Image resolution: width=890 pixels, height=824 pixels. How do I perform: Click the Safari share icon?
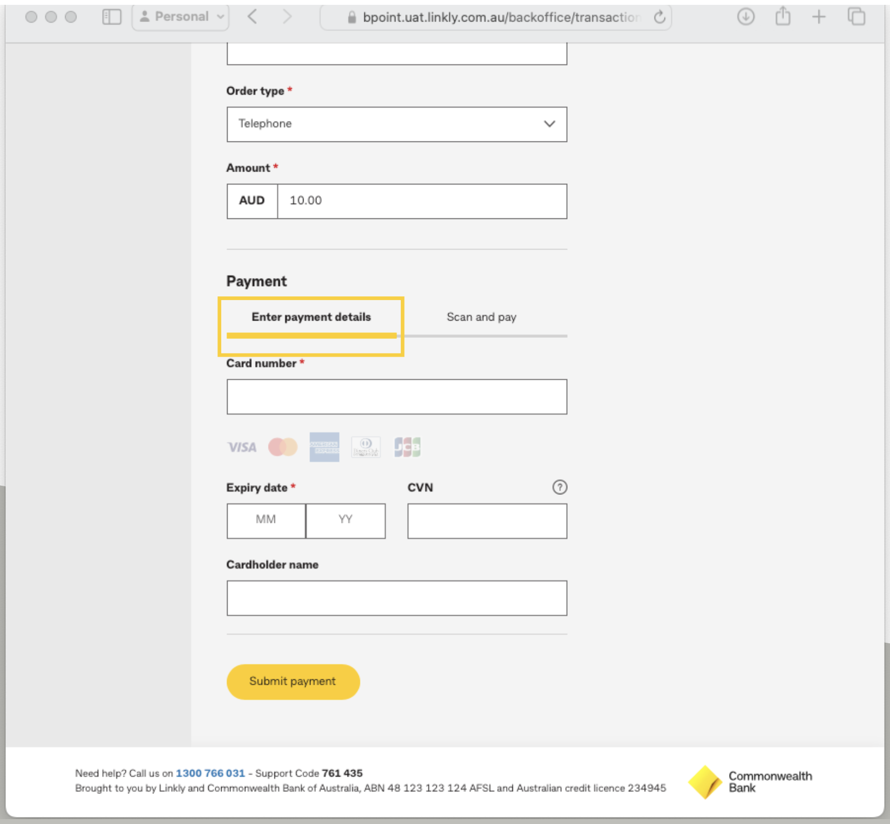[782, 17]
